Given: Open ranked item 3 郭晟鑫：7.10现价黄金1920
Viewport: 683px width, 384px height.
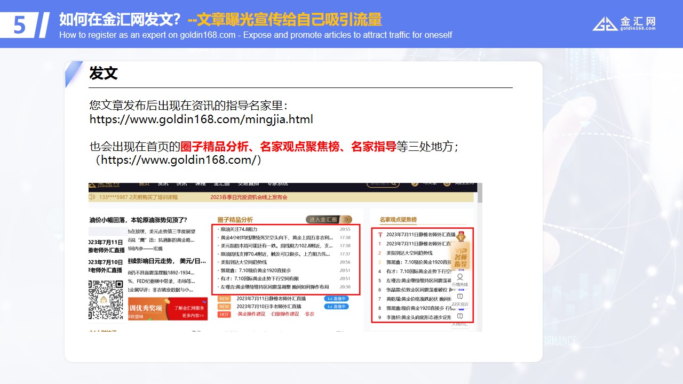Looking at the screenshot, I should pyautogui.click(x=419, y=262).
